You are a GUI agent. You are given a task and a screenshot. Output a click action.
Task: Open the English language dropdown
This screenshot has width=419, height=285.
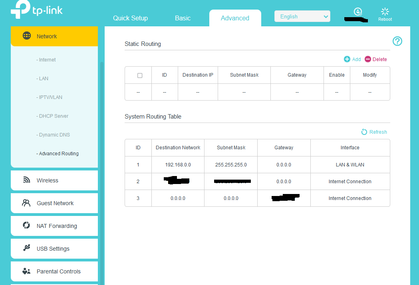[302, 16]
